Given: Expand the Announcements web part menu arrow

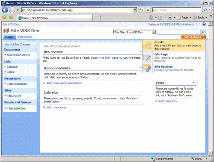Looking at the screenshot, I should pyautogui.click(x=141, y=68).
